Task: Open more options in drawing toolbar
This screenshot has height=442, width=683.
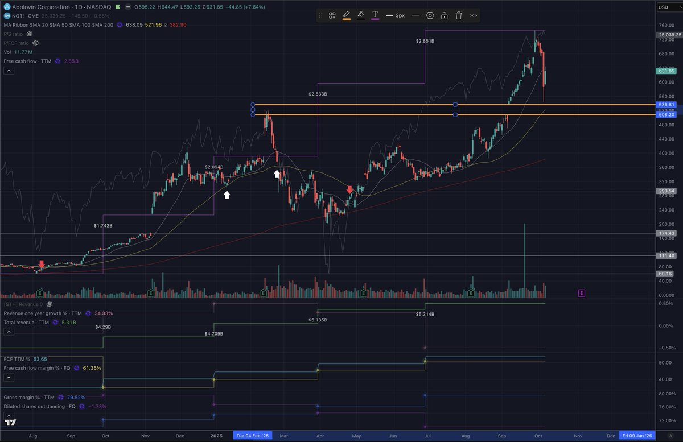Action: (473, 15)
